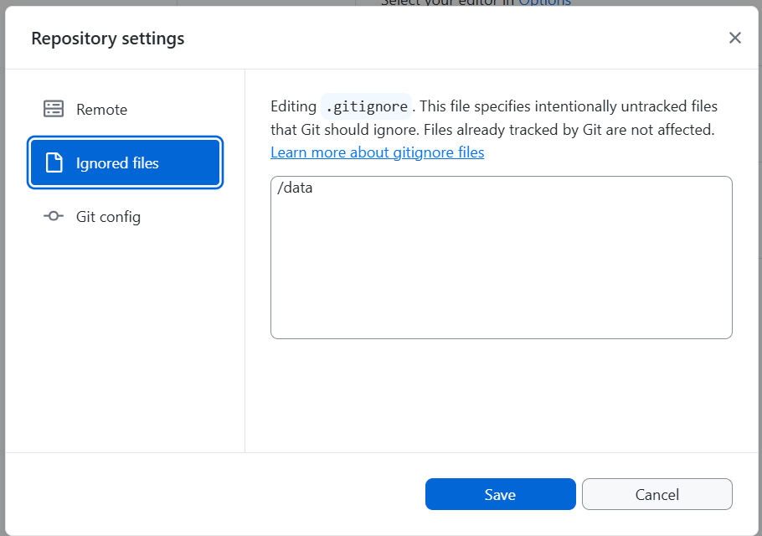The height and width of the screenshot is (536, 762).
Task: Click the /data line in the gitignore editor
Action: (295, 188)
